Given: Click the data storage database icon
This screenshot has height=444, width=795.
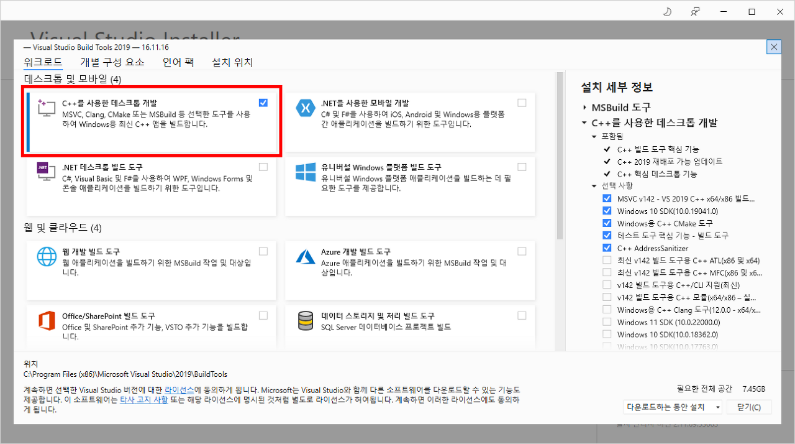Looking at the screenshot, I should click(x=305, y=321).
